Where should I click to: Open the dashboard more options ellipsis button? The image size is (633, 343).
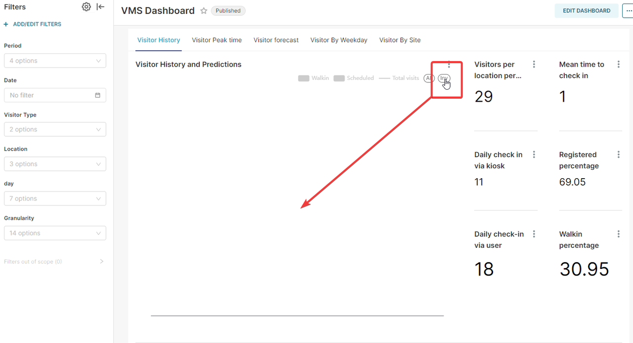(x=628, y=10)
